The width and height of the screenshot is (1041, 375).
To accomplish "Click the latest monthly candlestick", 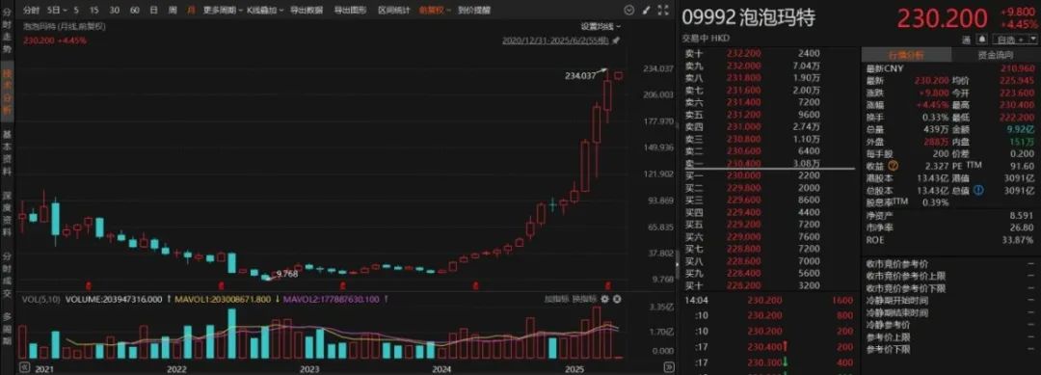I will click(619, 75).
